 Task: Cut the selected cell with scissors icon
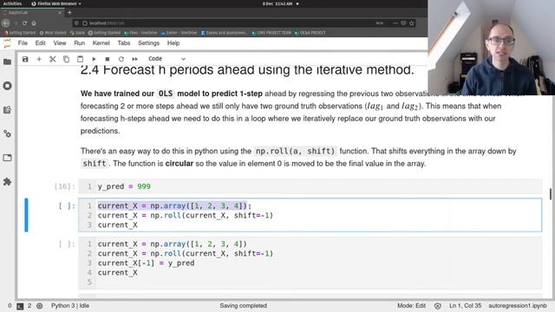52,59
